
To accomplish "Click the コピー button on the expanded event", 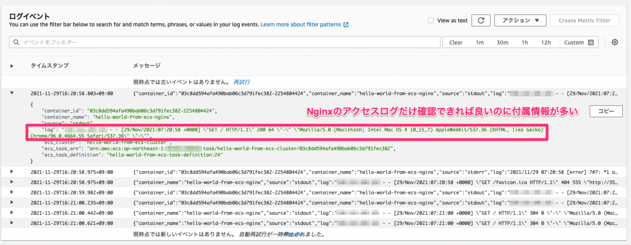I will click(606, 111).
